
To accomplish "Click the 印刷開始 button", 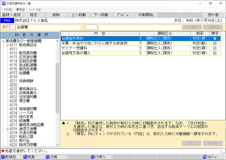I will 146,15.
